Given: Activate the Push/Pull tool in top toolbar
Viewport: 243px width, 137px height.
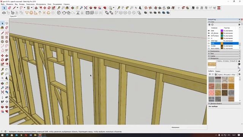Looking at the screenshot, I should tap(36, 8).
